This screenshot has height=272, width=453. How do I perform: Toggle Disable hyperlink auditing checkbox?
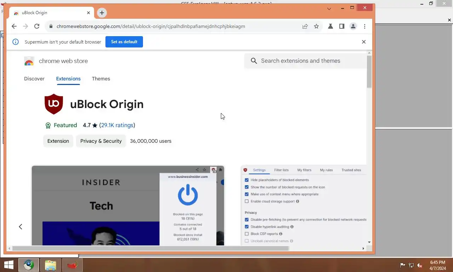247,227
